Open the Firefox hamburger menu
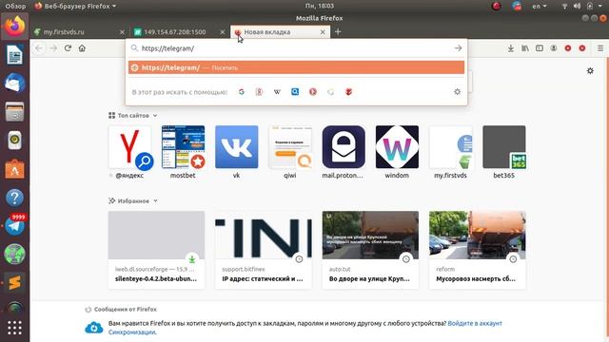609x342 pixels. 600,48
